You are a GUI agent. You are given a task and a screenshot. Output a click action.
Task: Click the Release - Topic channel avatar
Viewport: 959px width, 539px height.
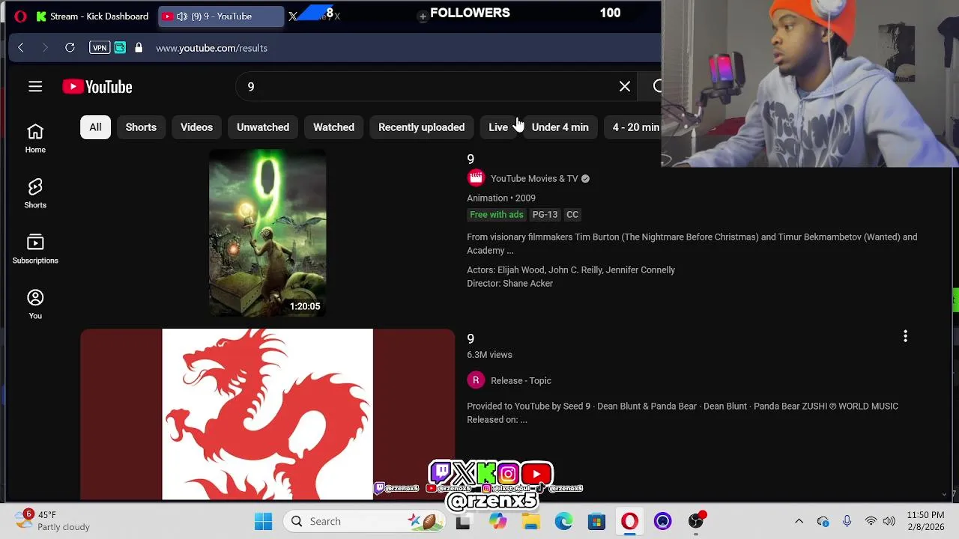pos(476,380)
